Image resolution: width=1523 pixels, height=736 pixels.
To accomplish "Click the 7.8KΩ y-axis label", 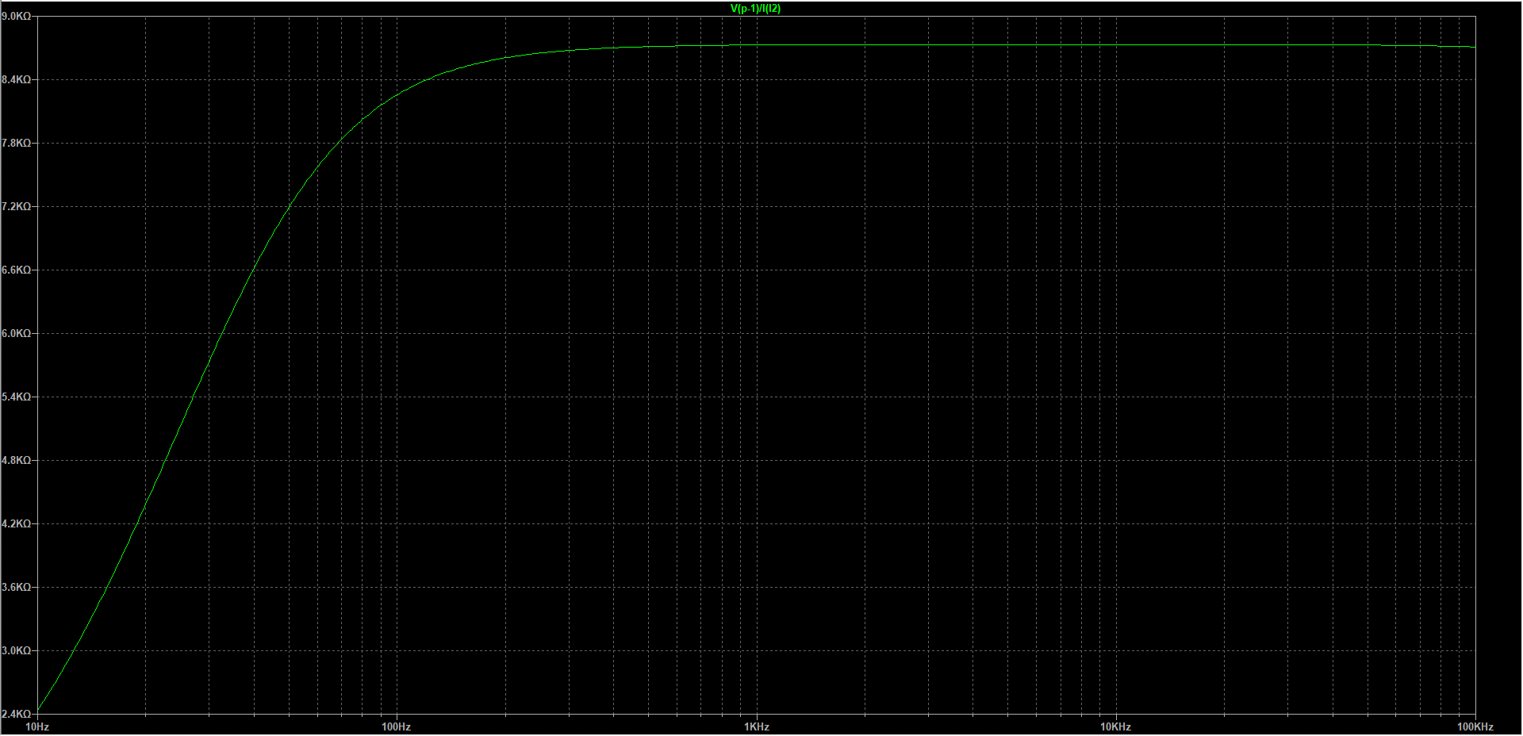I will 16,143.
